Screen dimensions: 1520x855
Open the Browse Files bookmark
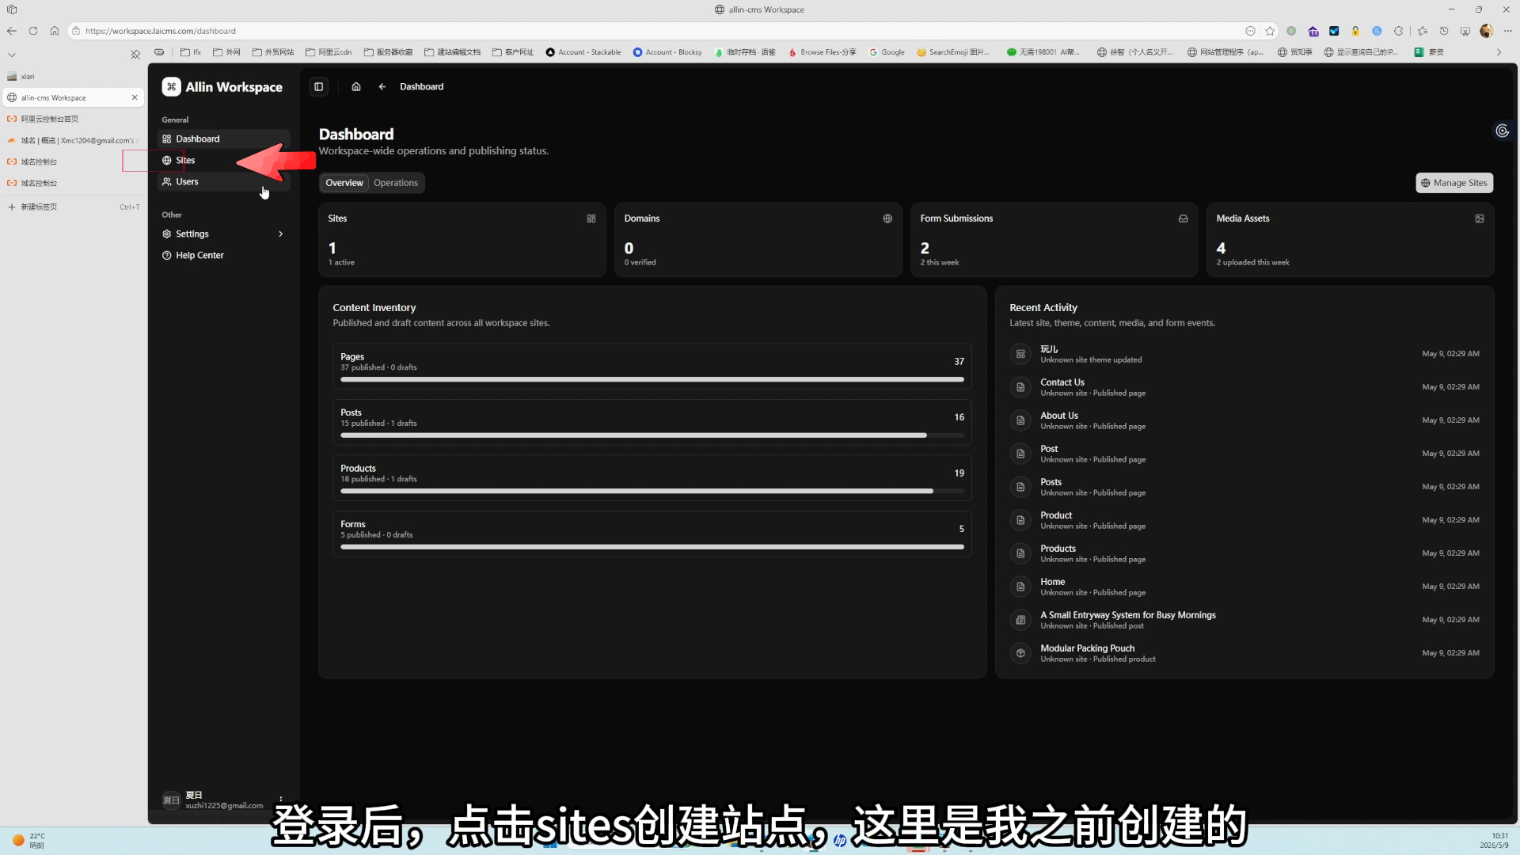823,52
